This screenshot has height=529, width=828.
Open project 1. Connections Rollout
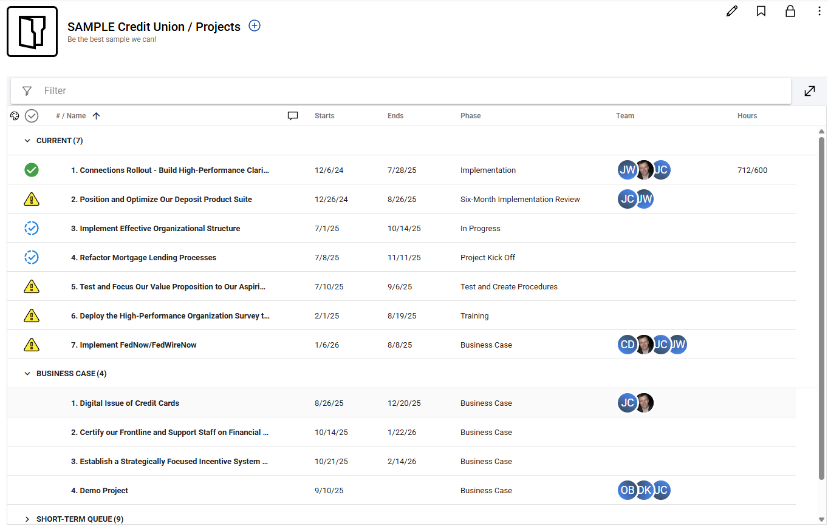coord(170,170)
